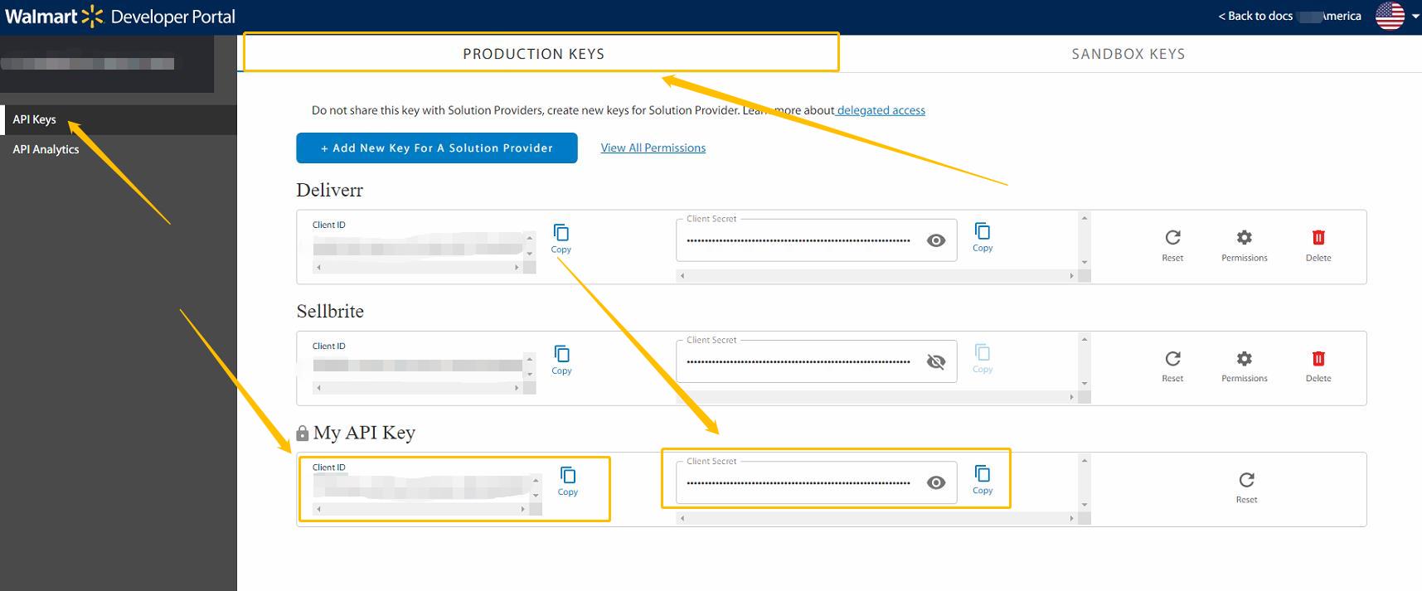The height and width of the screenshot is (591, 1422).
Task: Copy the Deliverr Client Secret
Action: pyautogui.click(x=983, y=236)
